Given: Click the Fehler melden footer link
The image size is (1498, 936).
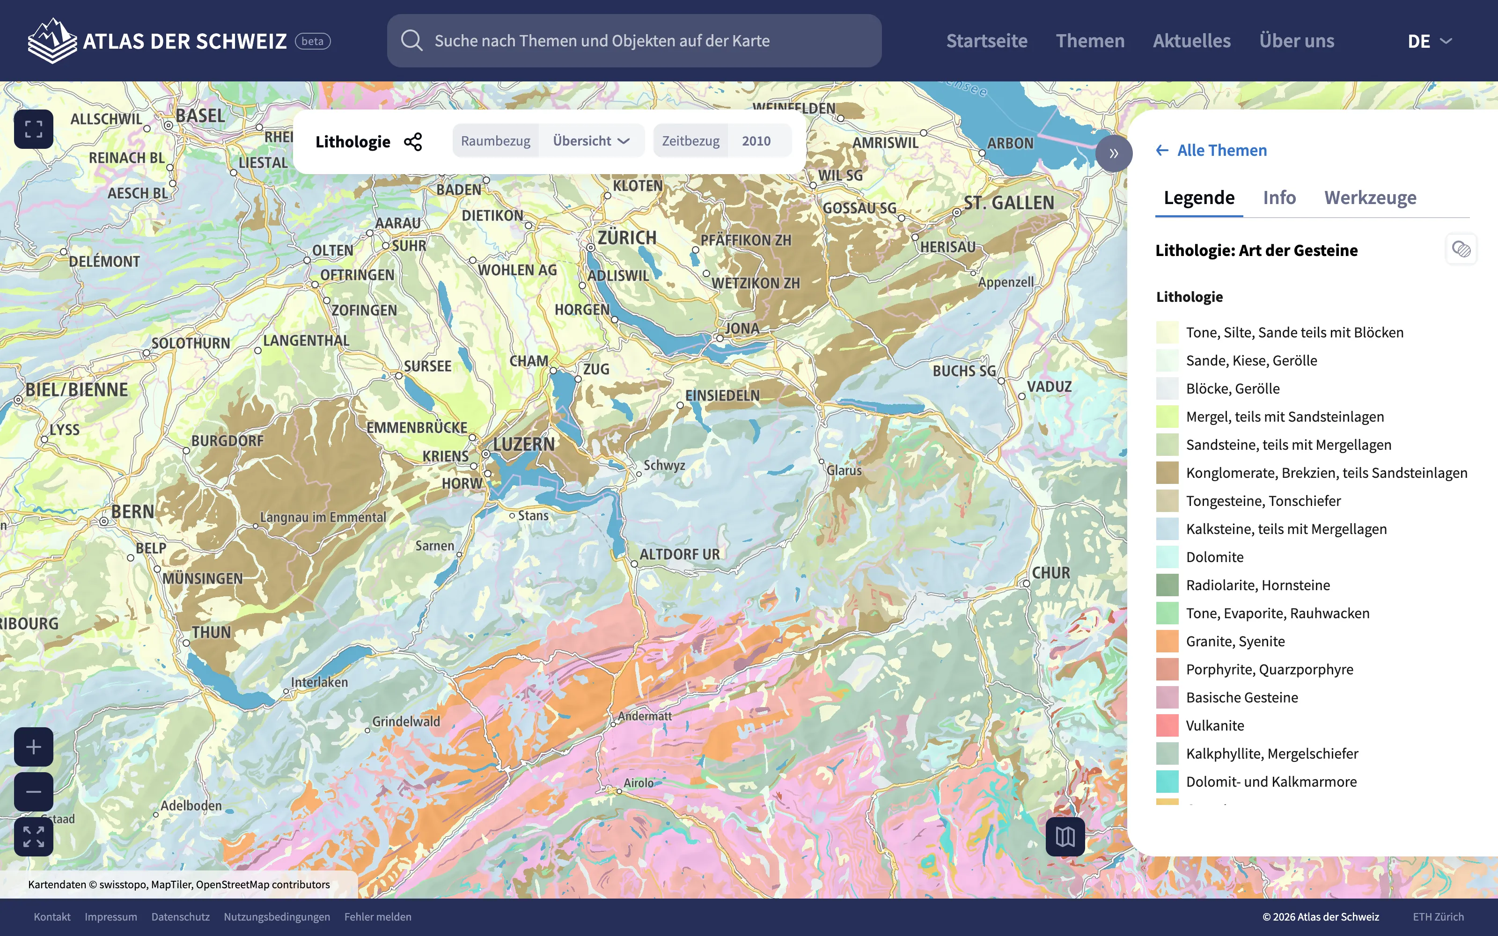Looking at the screenshot, I should [x=378, y=917].
